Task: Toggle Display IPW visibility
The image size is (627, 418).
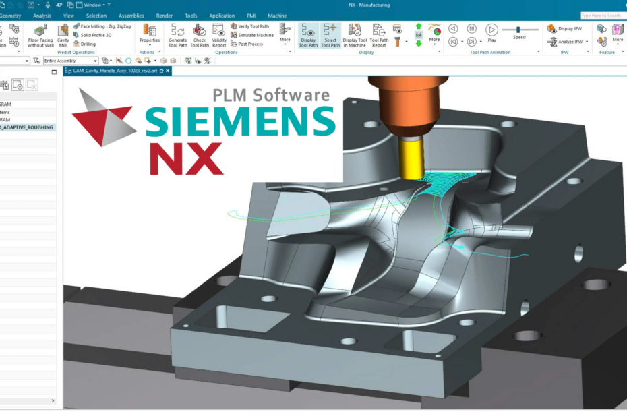Action: (565, 28)
